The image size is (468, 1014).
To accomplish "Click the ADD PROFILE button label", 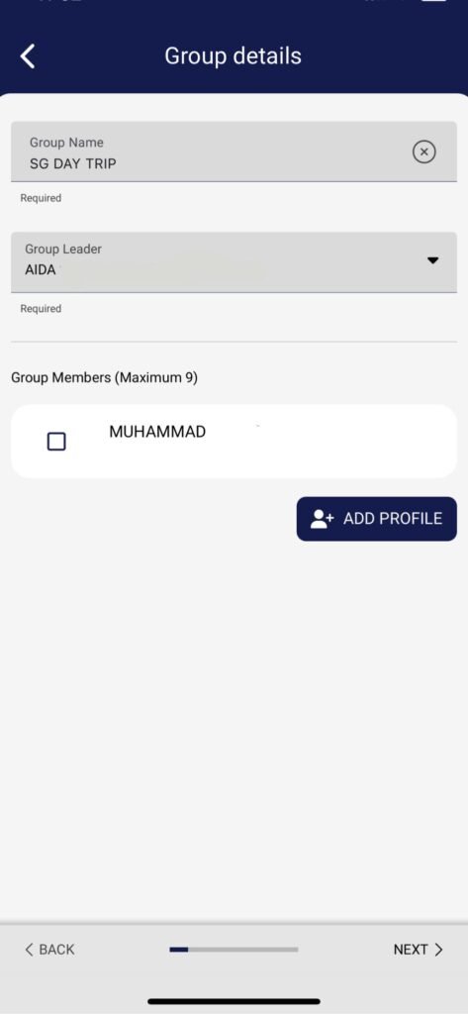I will (393, 519).
